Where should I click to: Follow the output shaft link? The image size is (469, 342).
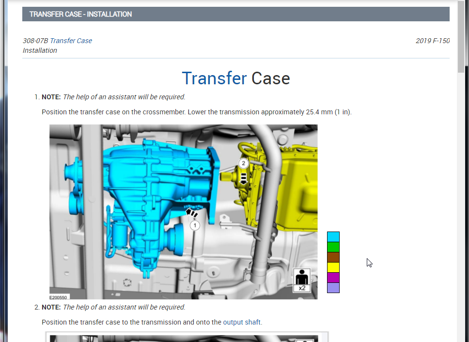pyautogui.click(x=242, y=322)
